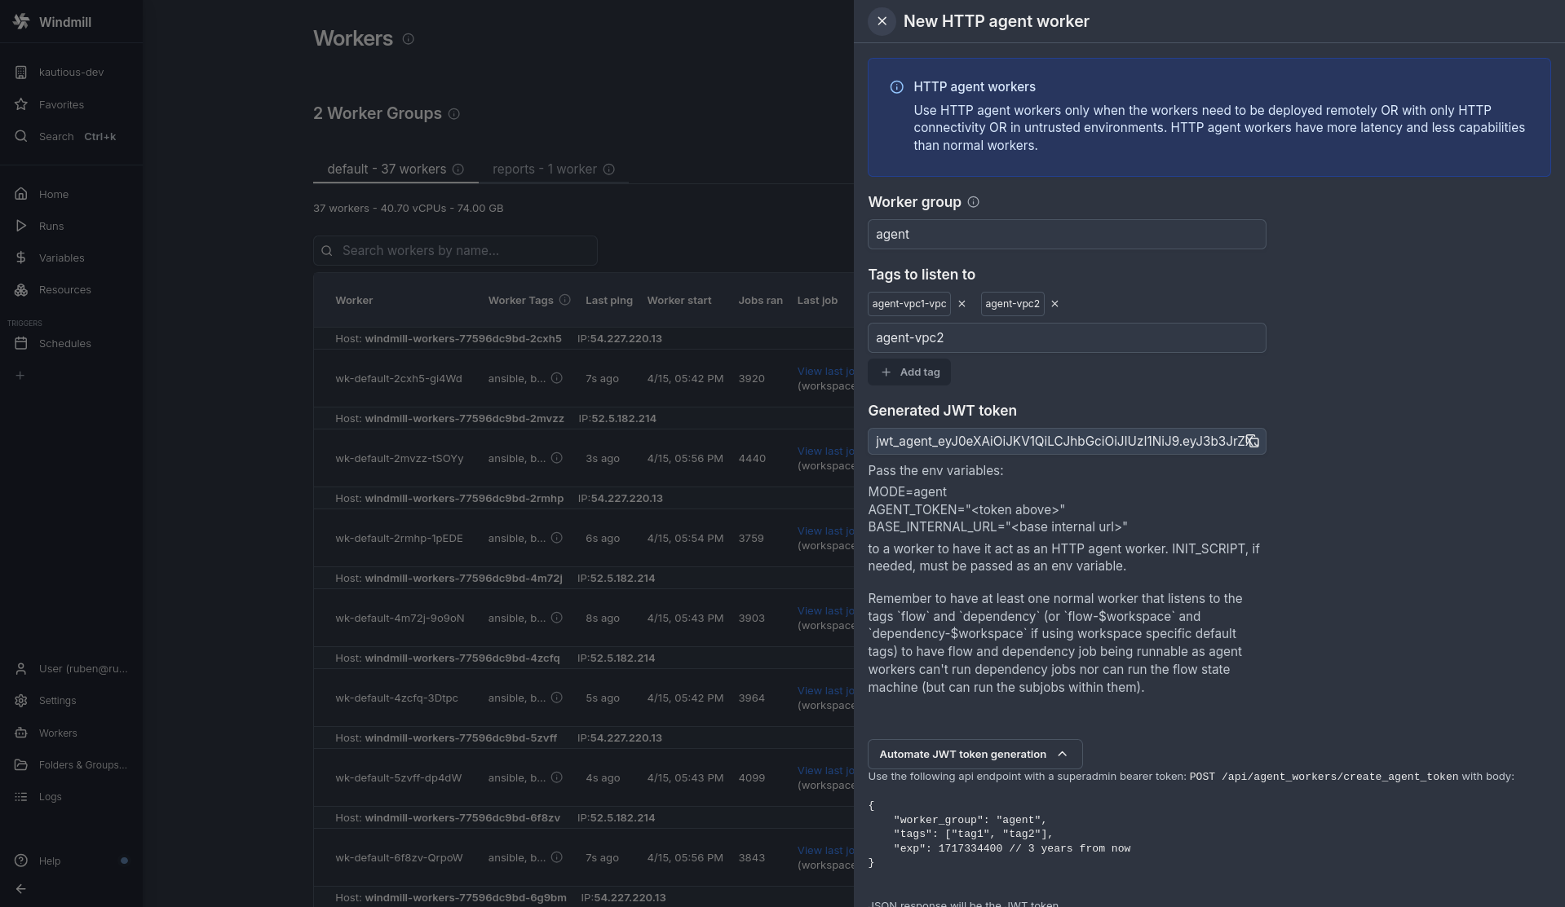Switch to the reports worker group tab

(x=545, y=169)
